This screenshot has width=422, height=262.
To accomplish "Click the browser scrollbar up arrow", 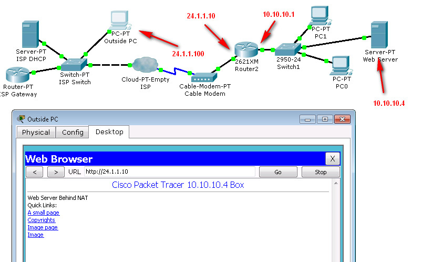I will [336, 183].
